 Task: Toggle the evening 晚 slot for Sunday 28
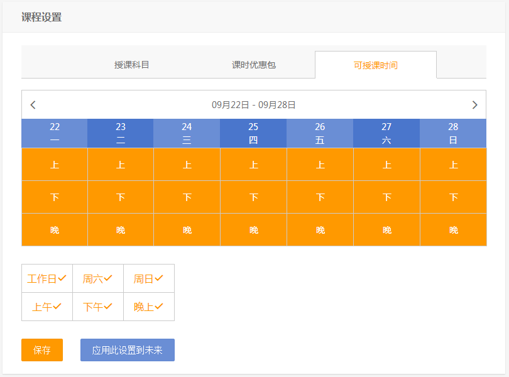click(453, 230)
